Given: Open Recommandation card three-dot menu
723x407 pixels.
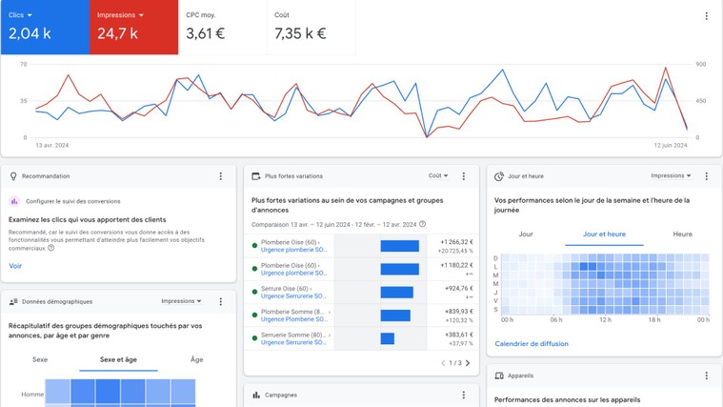Looking at the screenshot, I should pyautogui.click(x=220, y=176).
